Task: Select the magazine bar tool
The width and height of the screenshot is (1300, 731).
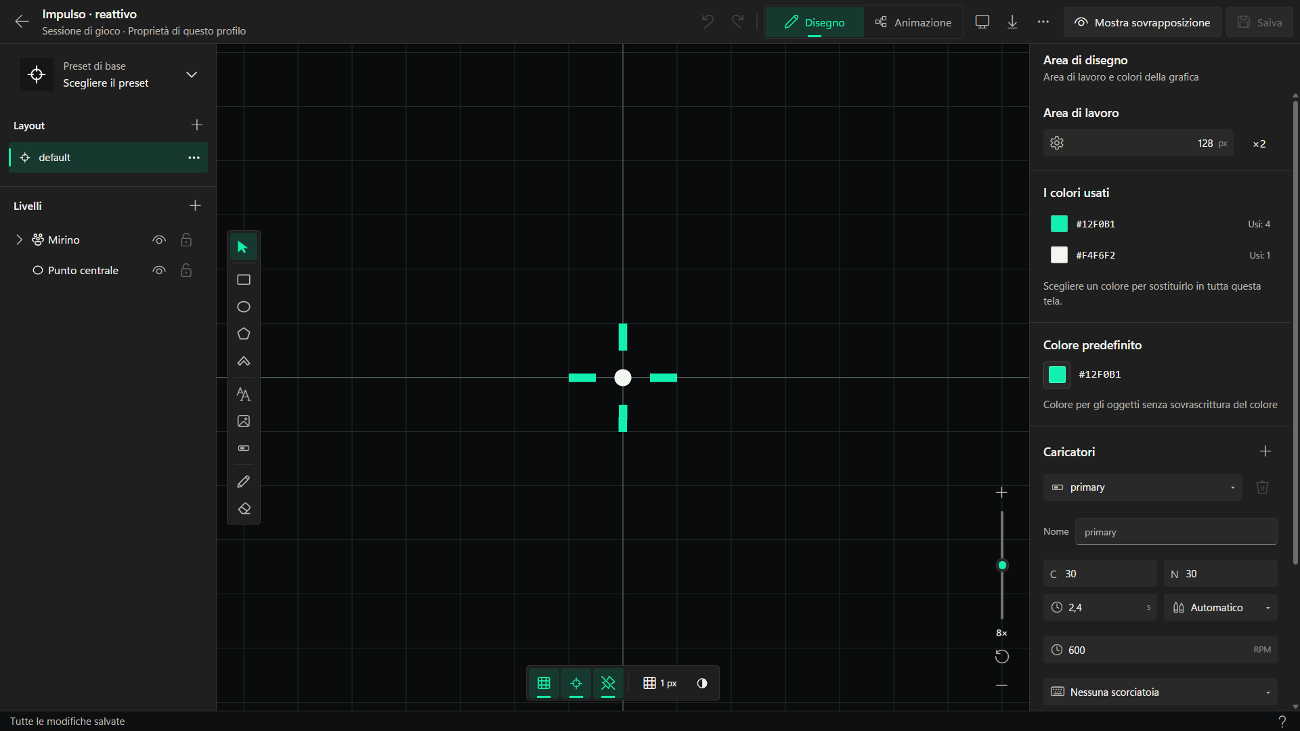Action: tap(244, 448)
